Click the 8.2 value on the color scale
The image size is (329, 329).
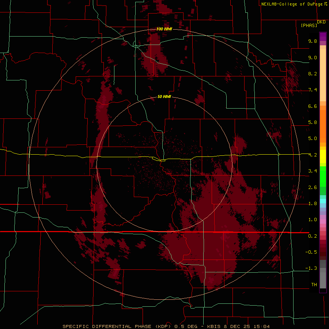(x=313, y=73)
